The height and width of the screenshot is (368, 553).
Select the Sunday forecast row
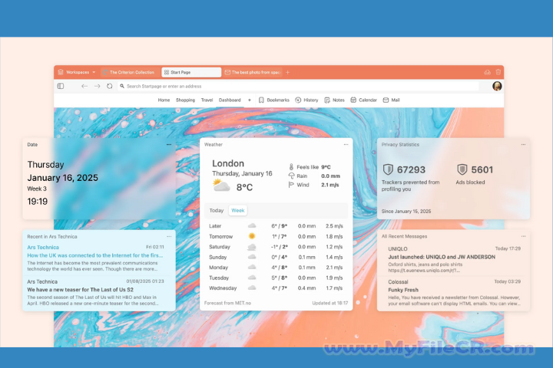276,257
